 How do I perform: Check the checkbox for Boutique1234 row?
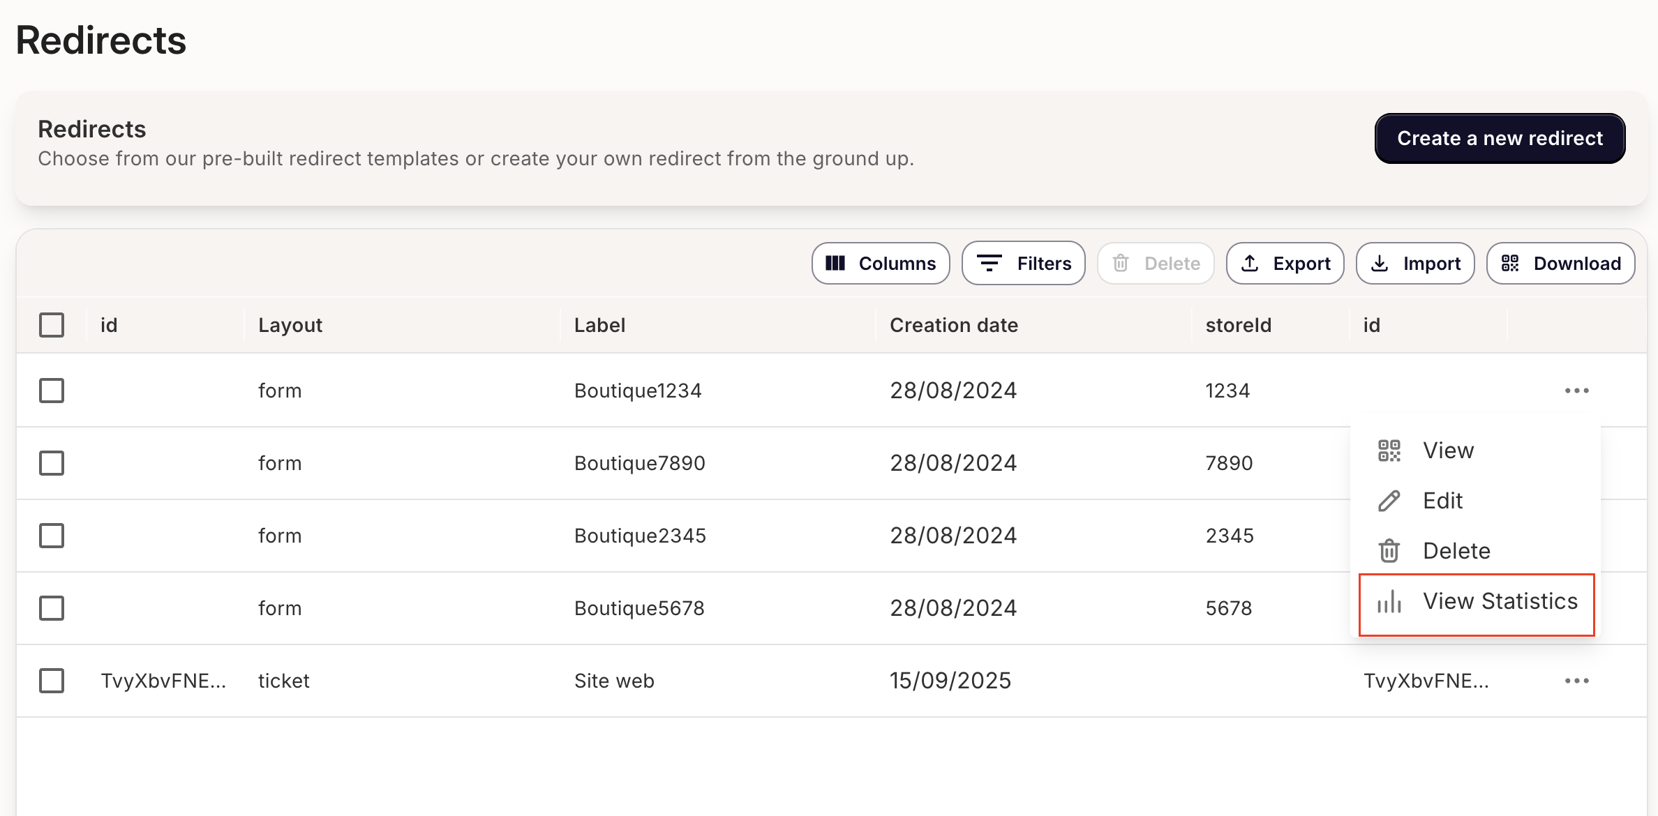tap(52, 391)
